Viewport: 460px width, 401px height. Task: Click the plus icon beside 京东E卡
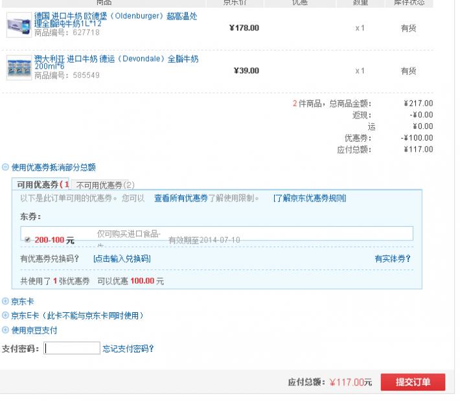click(x=6, y=315)
